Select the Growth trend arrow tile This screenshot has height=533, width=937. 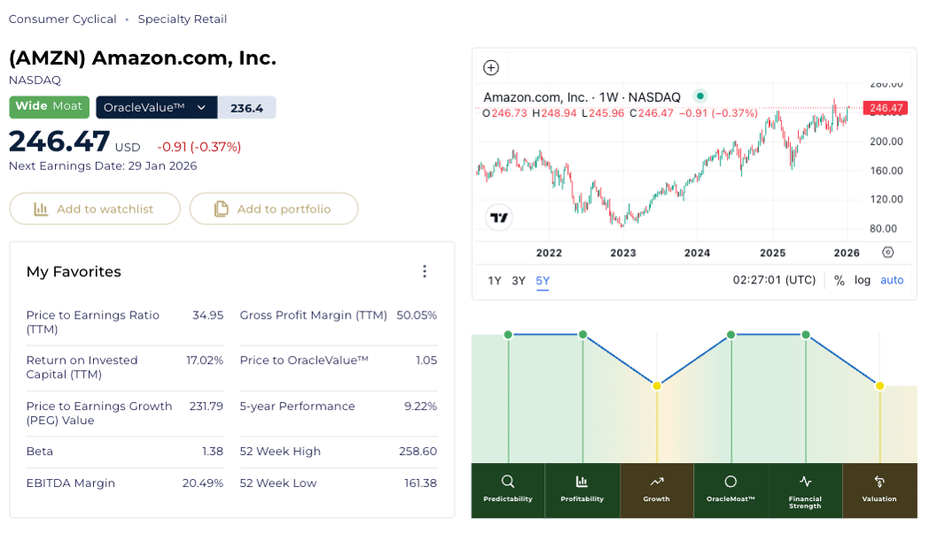pos(656,490)
